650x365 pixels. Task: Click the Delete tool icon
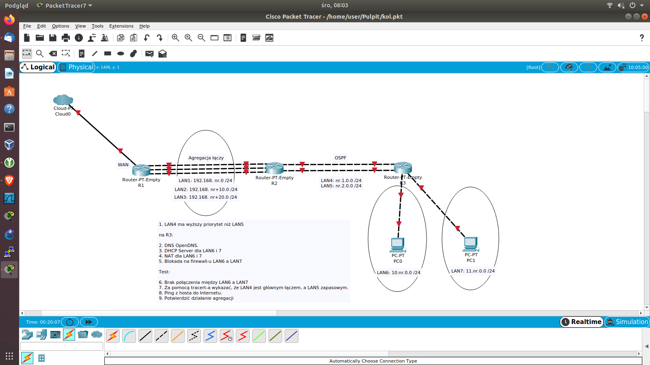pos(53,54)
